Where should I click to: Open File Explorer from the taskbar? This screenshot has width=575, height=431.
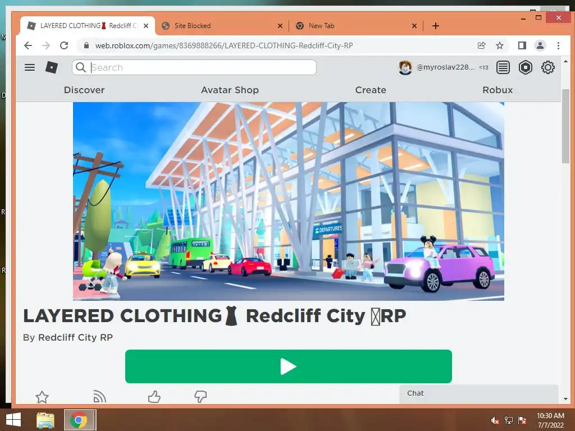point(45,420)
